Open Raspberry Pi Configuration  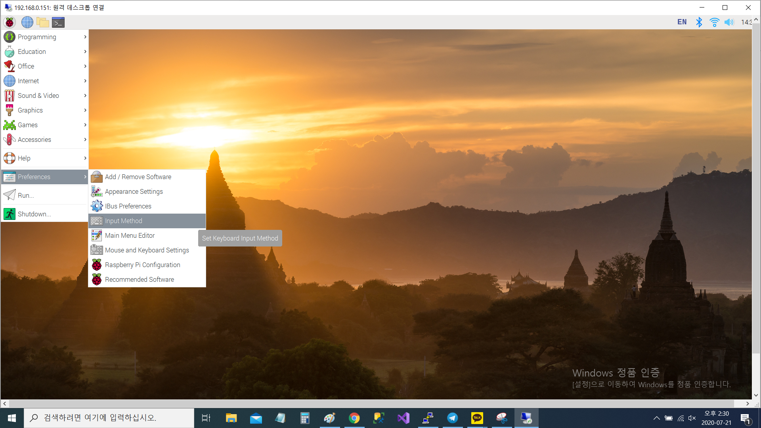click(142, 265)
